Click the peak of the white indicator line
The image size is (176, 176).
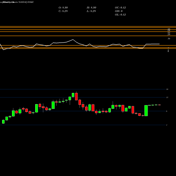click(73, 39)
